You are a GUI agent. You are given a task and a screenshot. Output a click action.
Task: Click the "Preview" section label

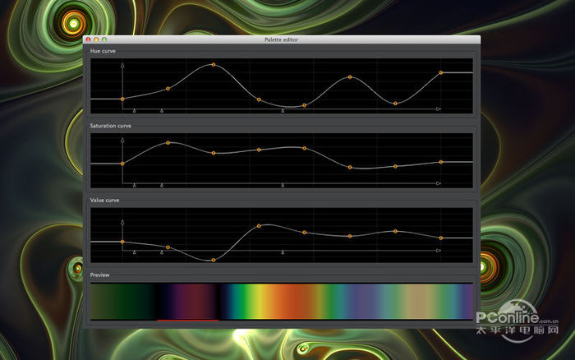point(99,275)
